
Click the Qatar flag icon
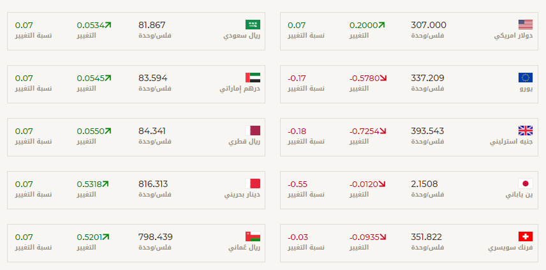click(x=253, y=130)
